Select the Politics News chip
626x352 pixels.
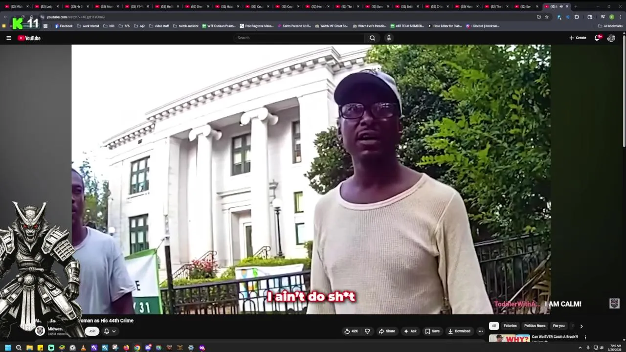(535, 326)
